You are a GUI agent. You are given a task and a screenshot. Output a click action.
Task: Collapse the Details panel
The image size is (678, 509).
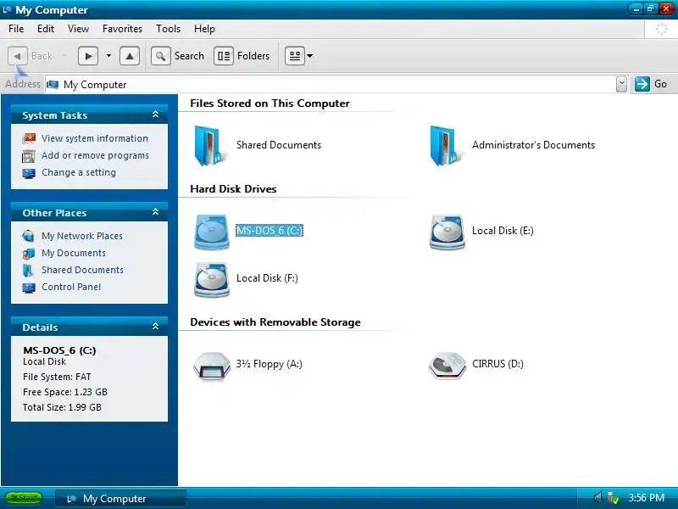[x=155, y=327]
